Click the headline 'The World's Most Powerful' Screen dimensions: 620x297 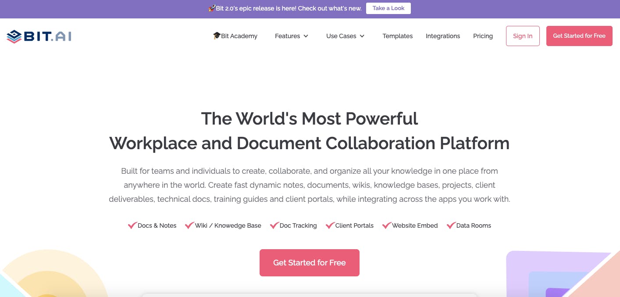(x=310, y=118)
